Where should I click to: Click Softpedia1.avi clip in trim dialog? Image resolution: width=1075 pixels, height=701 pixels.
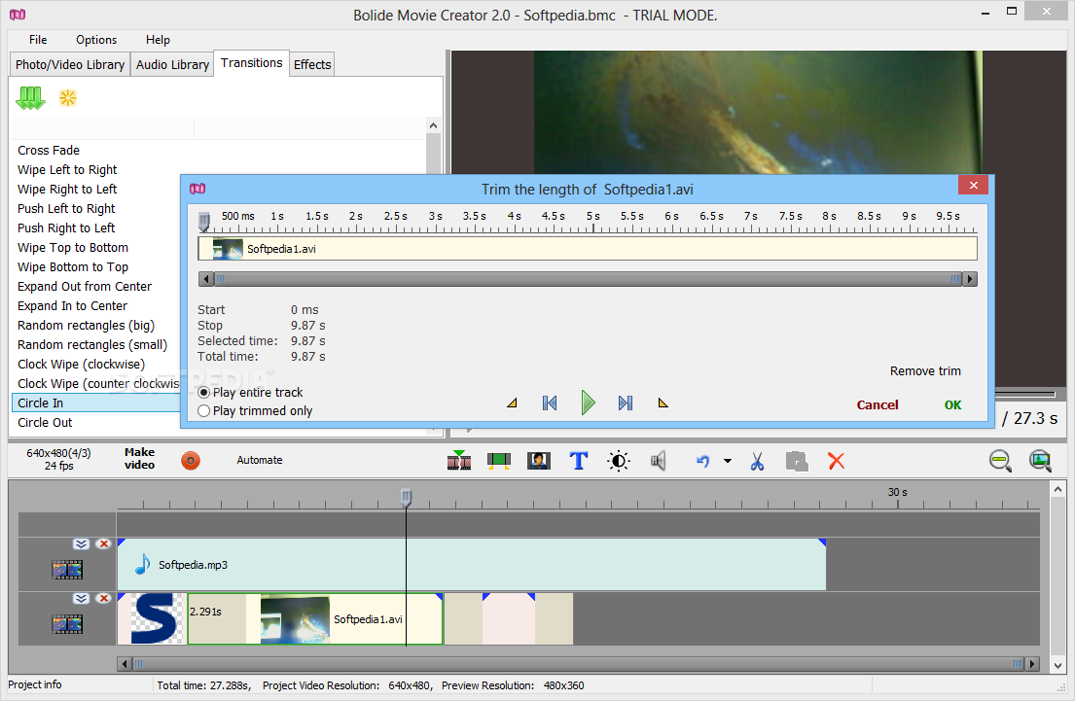[x=588, y=249]
